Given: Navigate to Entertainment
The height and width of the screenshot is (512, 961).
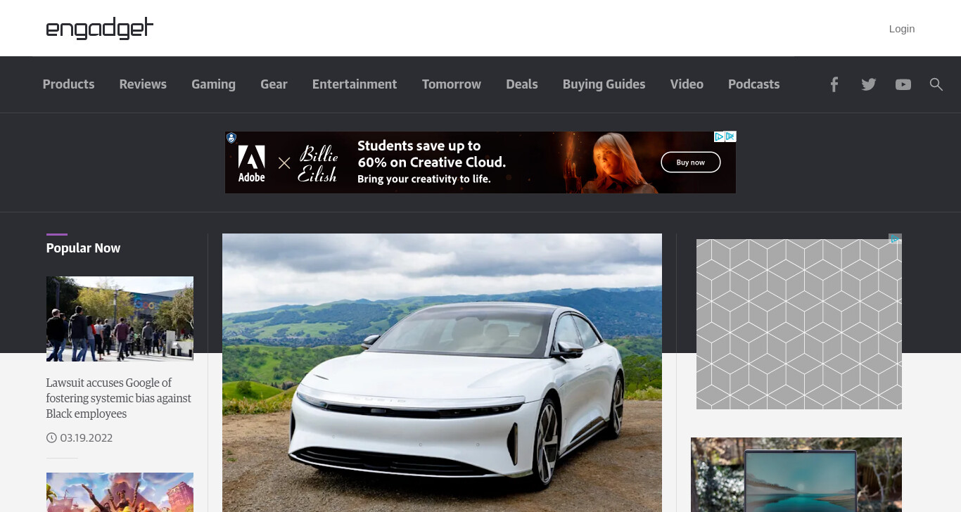Looking at the screenshot, I should tap(355, 84).
